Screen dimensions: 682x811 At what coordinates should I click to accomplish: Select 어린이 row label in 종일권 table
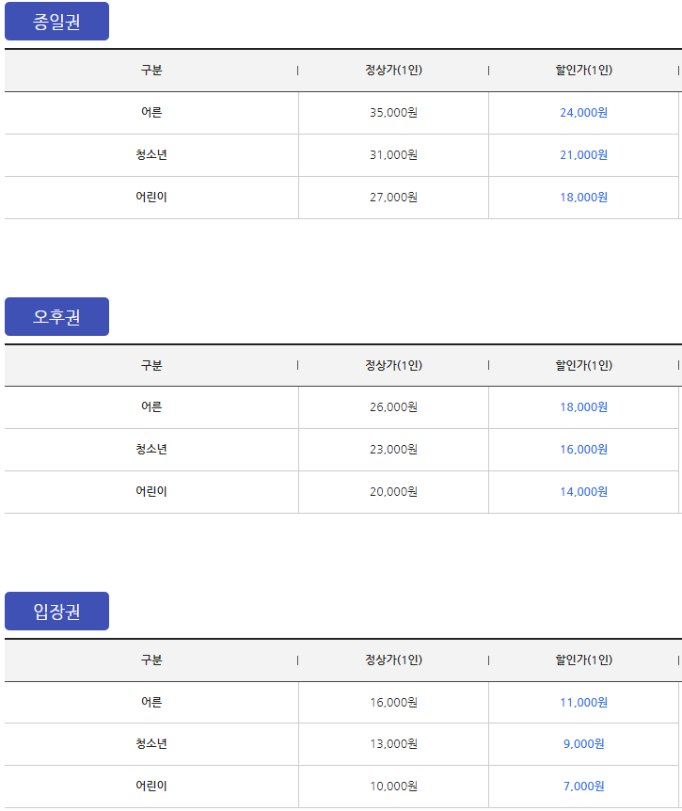click(x=151, y=197)
